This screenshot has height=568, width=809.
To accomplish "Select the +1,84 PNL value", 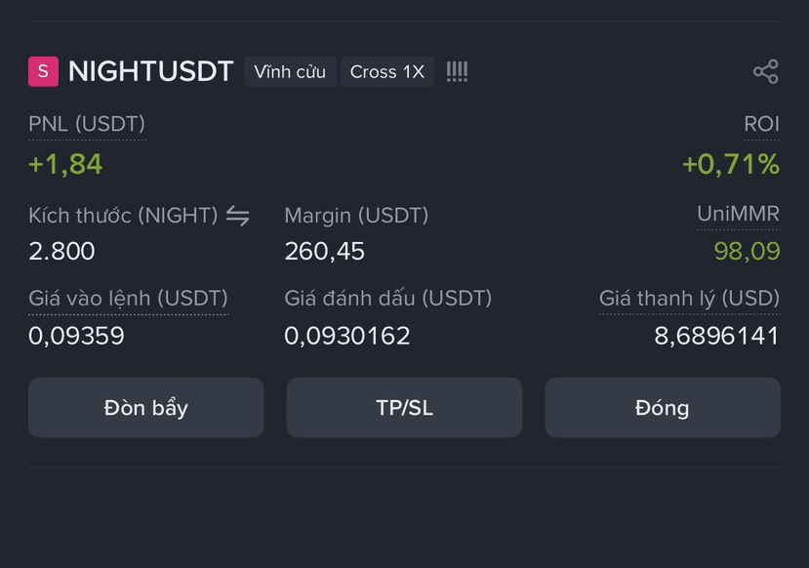I will pyautogui.click(x=65, y=165).
